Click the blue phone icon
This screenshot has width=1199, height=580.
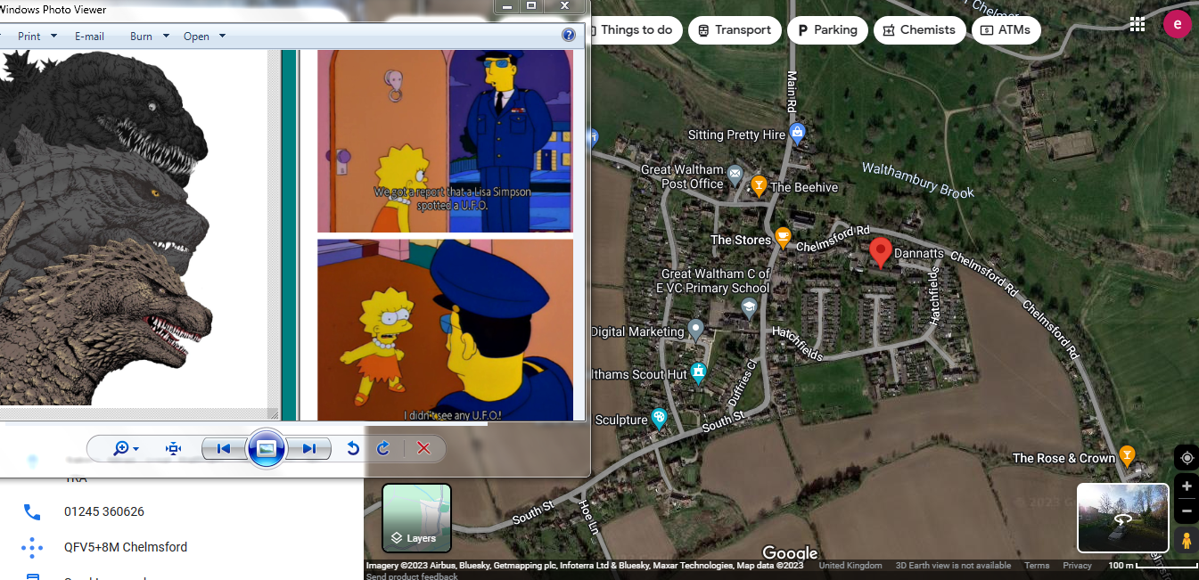point(32,511)
